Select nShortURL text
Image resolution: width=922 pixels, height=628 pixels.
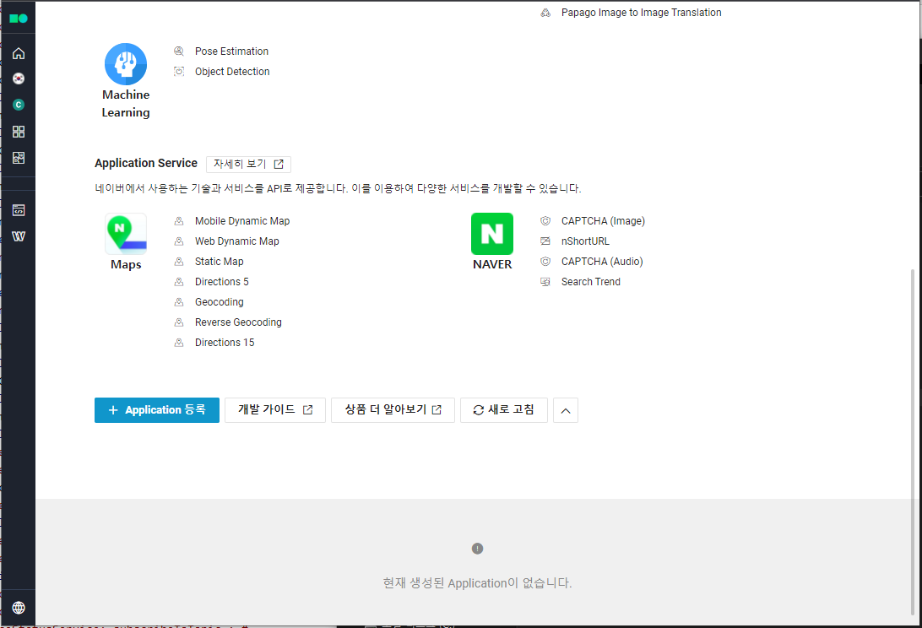pyautogui.click(x=585, y=241)
